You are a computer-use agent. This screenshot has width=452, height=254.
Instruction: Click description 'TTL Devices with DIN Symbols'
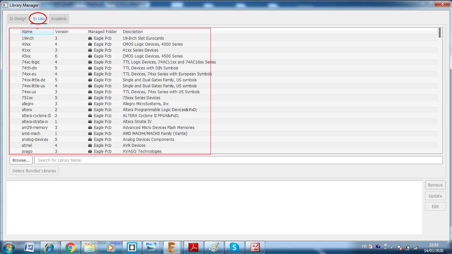151,68
